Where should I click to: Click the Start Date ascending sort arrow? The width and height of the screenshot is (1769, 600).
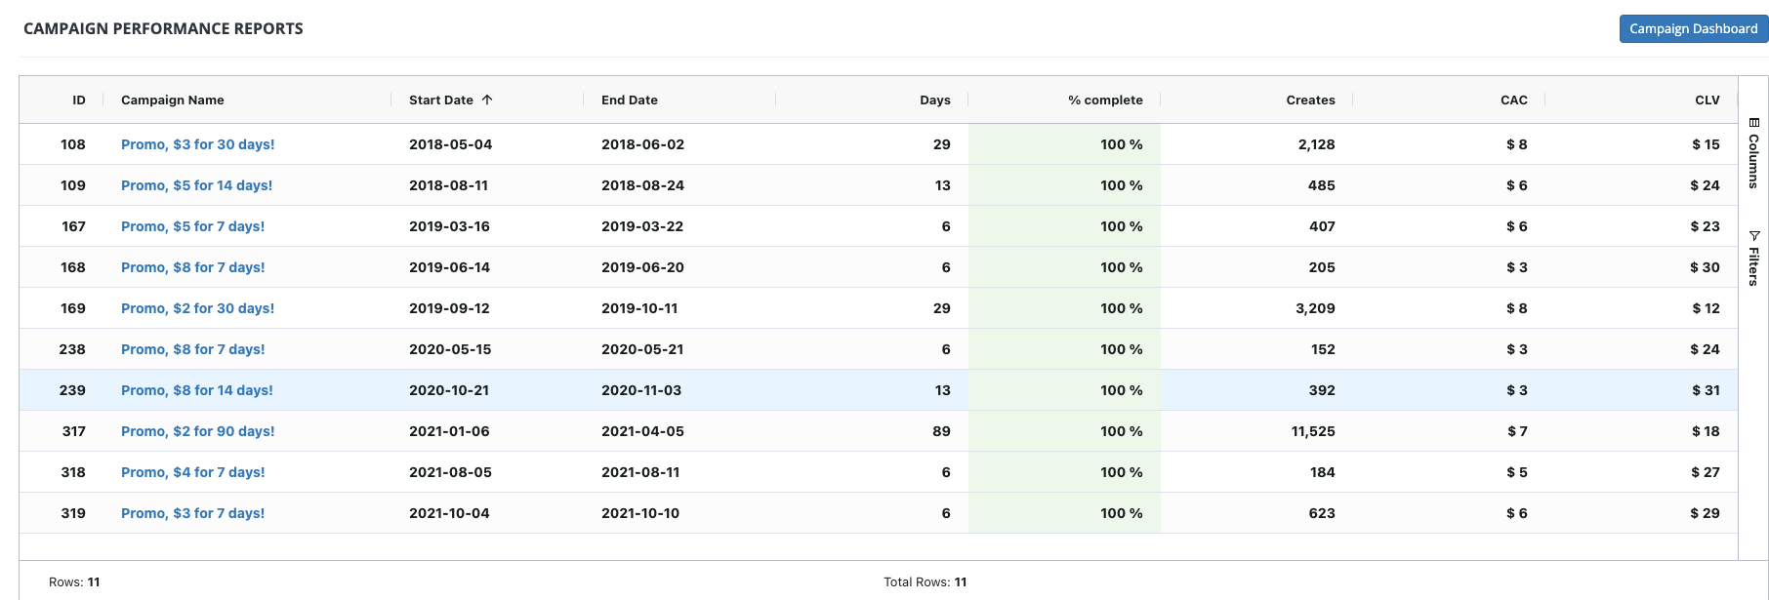487,100
